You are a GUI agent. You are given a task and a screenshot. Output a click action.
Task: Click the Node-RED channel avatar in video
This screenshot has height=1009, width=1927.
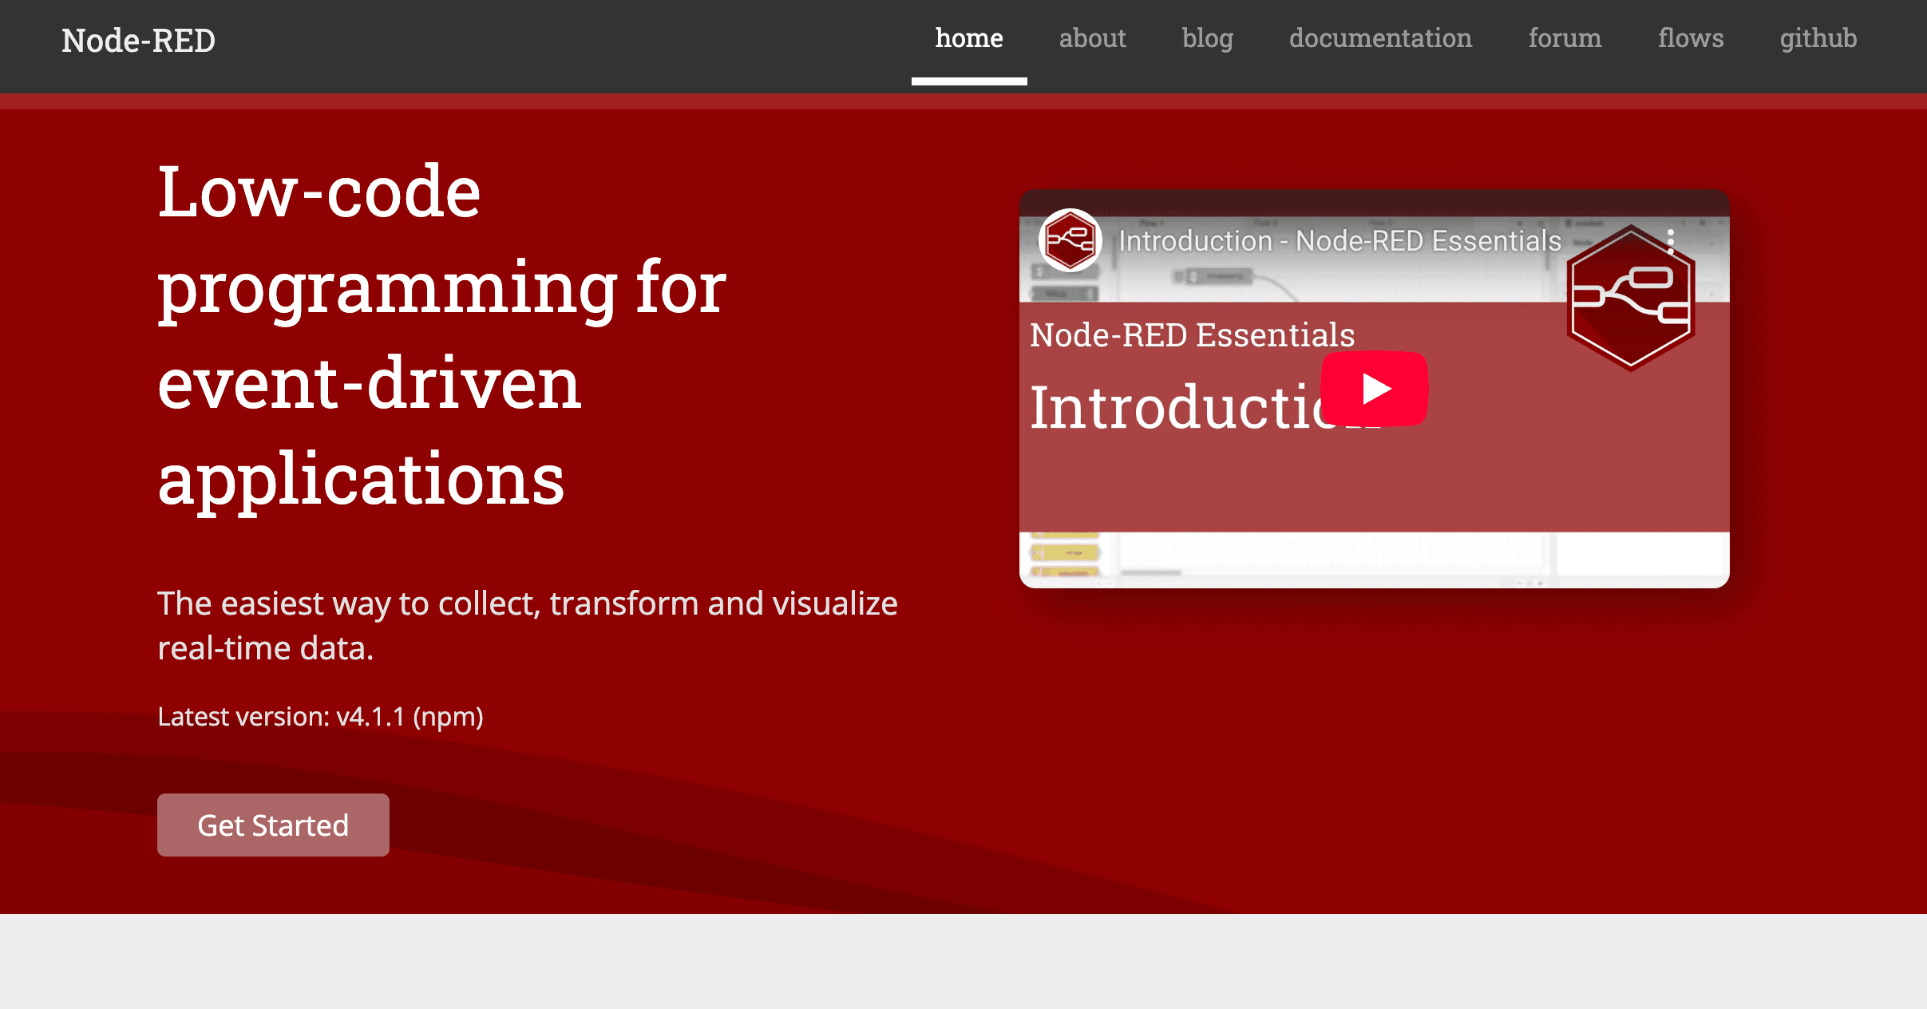[1070, 240]
